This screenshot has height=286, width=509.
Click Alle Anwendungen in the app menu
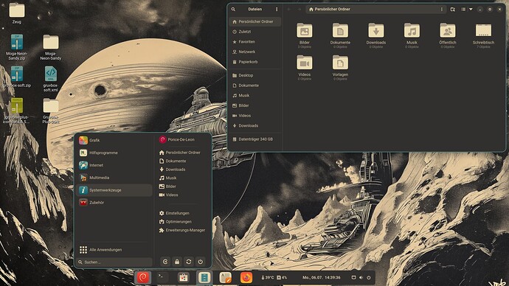pyautogui.click(x=114, y=250)
